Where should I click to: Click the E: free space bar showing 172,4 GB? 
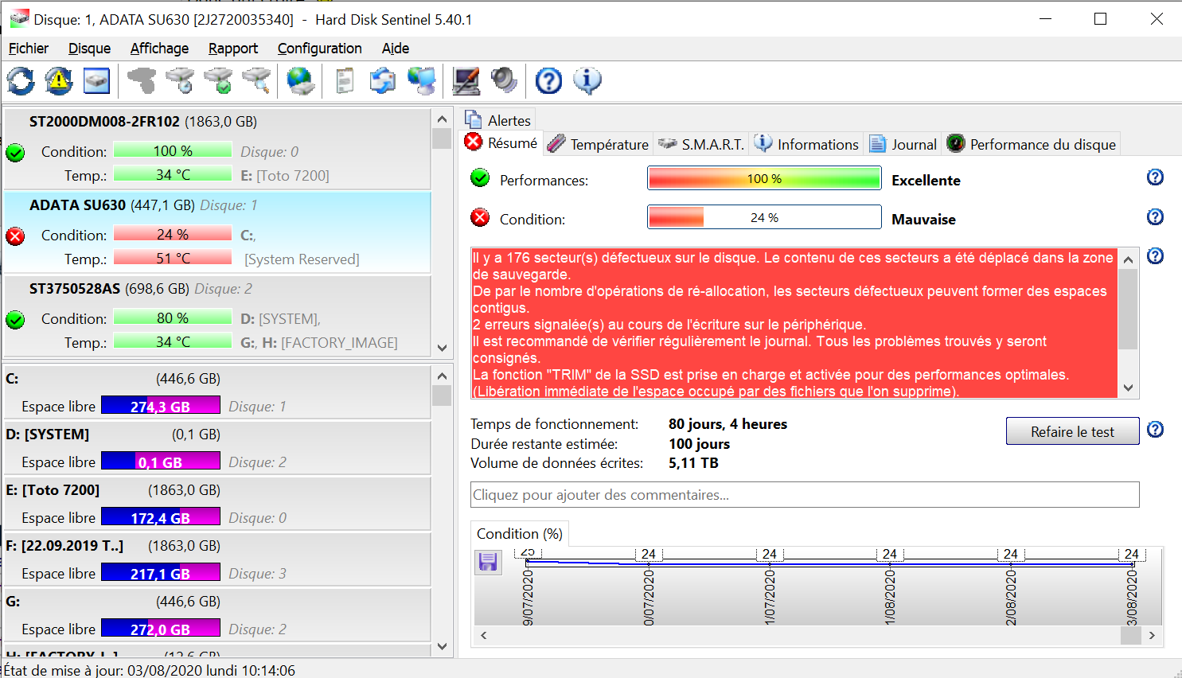(161, 517)
